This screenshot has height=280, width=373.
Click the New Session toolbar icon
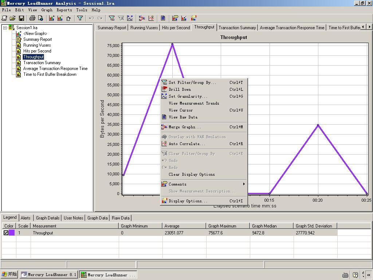coord(4,18)
